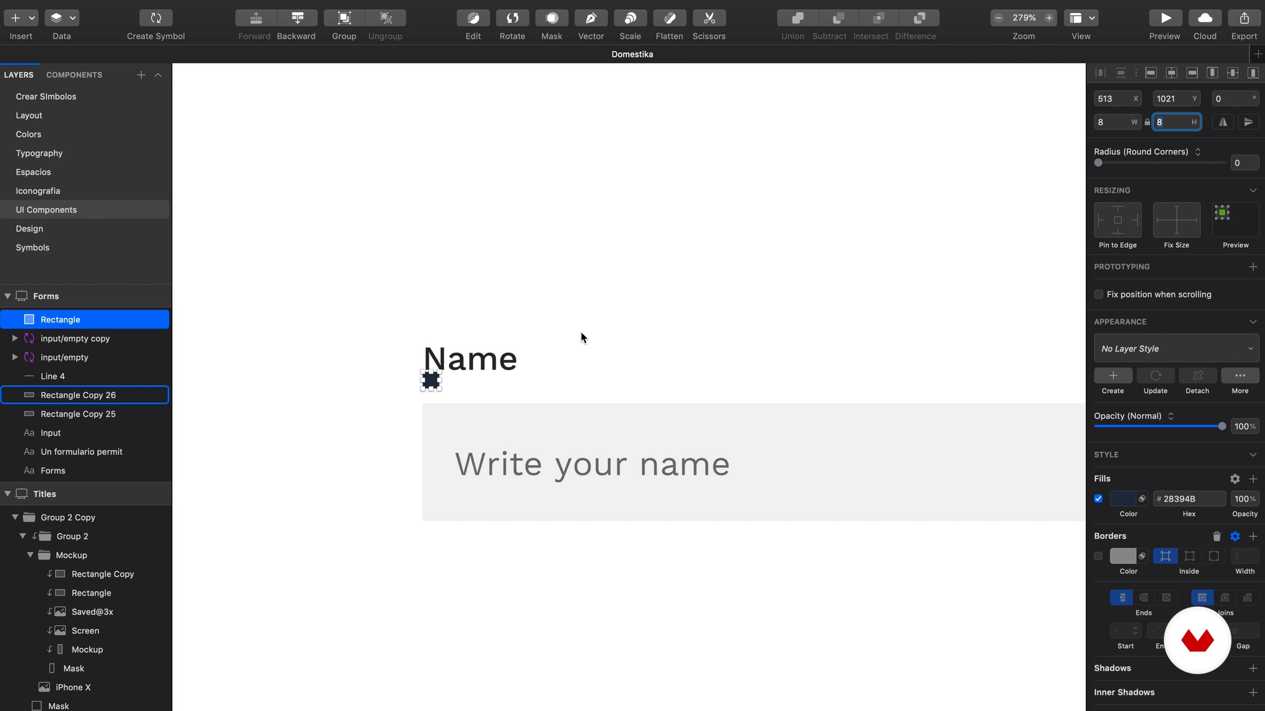Image resolution: width=1265 pixels, height=711 pixels.
Task: Click Pin to Edge resizing control
Action: coord(1118,220)
